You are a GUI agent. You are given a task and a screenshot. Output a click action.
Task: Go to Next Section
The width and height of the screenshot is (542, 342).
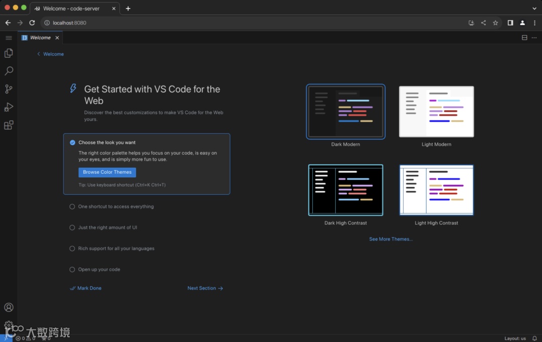pyautogui.click(x=205, y=288)
